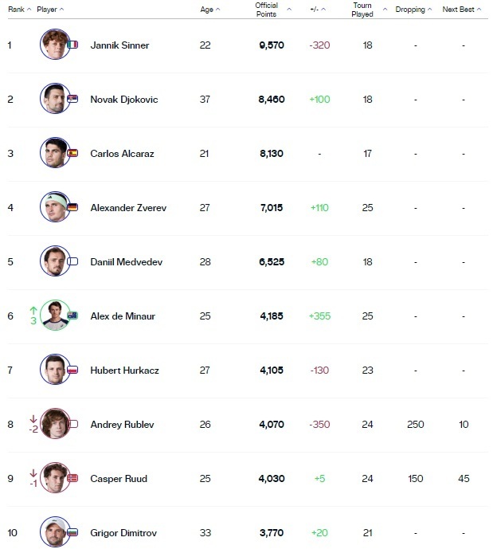The height and width of the screenshot is (549, 493).
Task: Sort table by Age column
Action: tap(210, 10)
